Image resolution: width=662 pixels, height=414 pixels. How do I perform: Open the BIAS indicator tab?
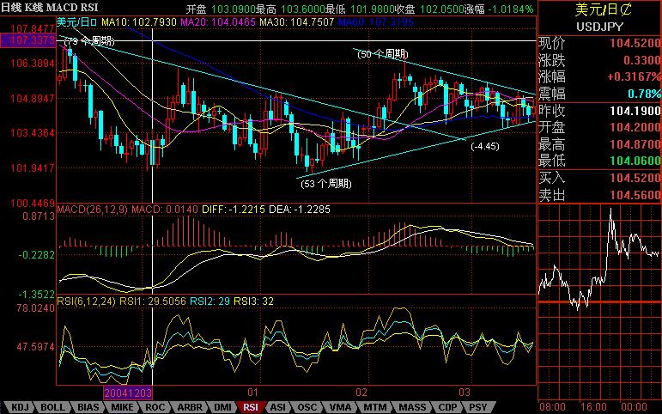pyautogui.click(x=88, y=407)
